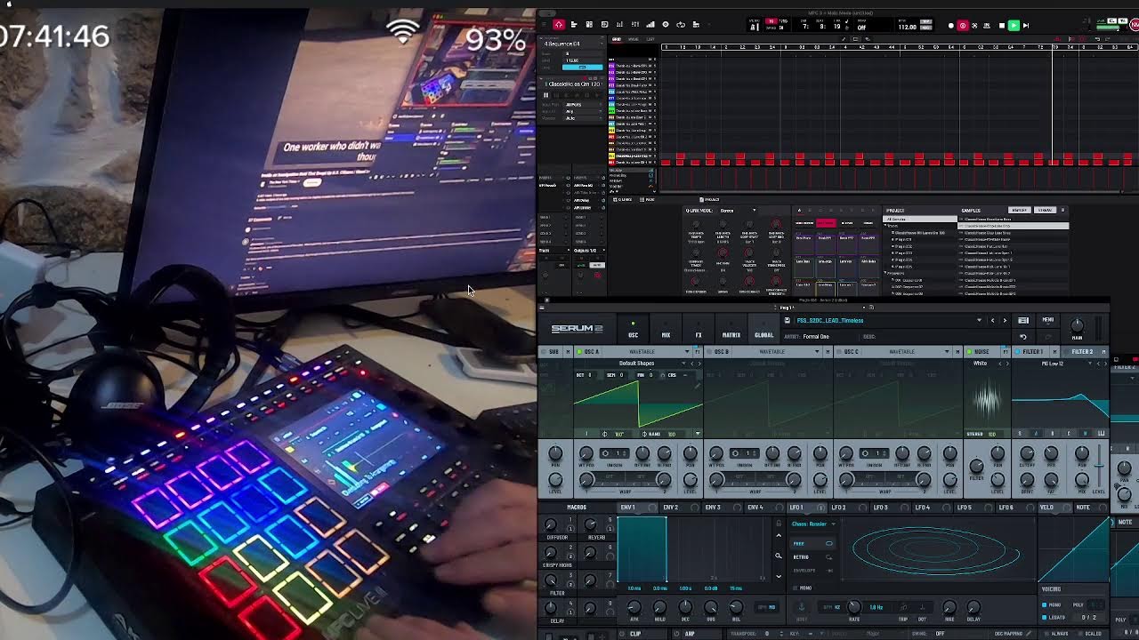The image size is (1139, 640).
Task: Click the LFO RATE knob
Action: (x=853, y=608)
